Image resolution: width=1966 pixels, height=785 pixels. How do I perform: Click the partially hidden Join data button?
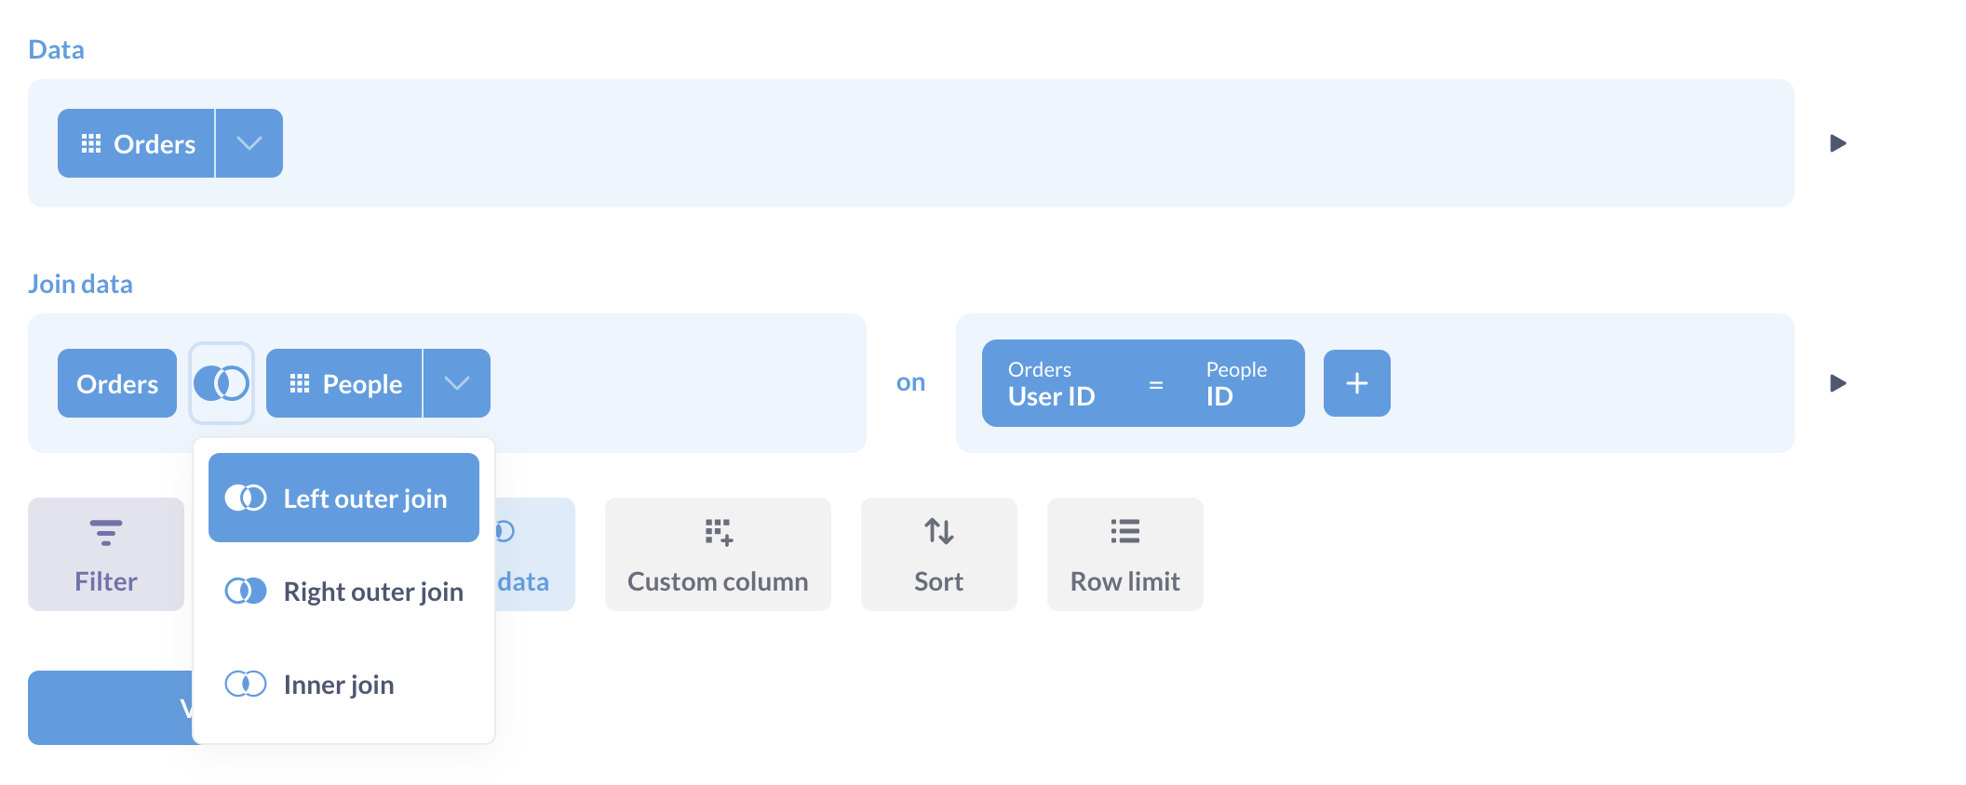point(534,554)
